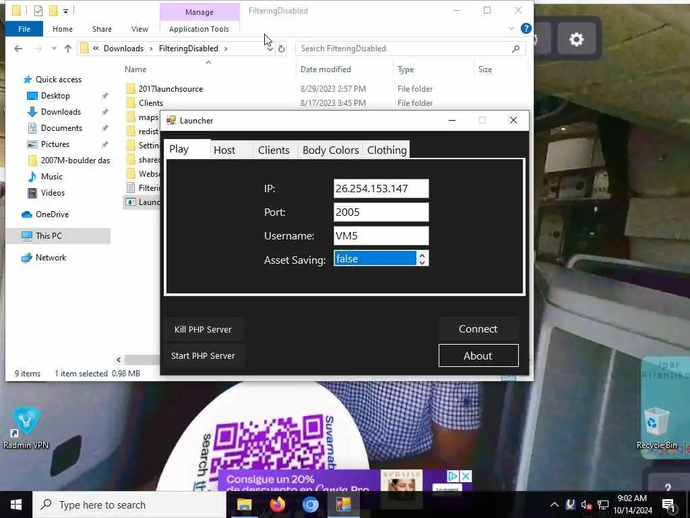690x518 pixels.
Task: Open the Recycle Bin desktop icon
Action: pos(656,428)
